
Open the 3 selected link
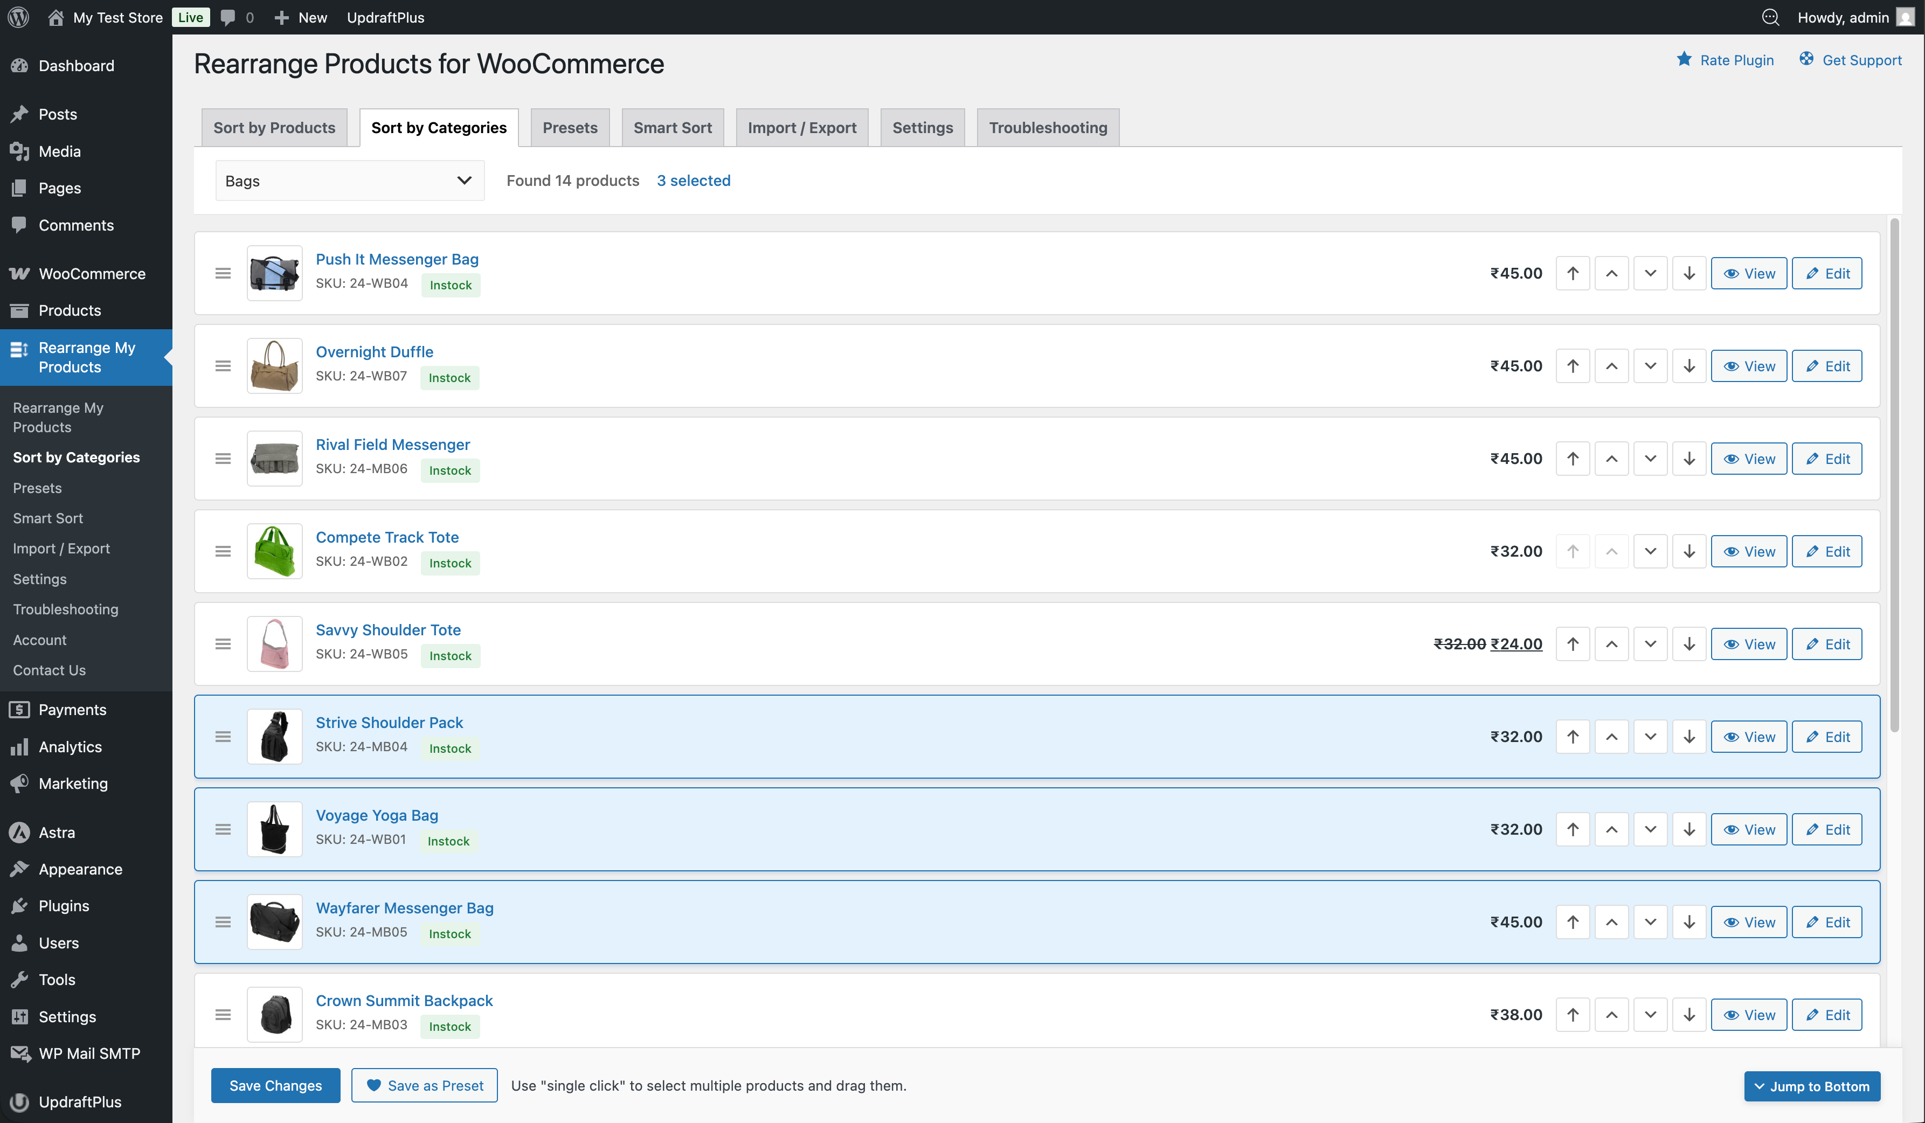click(x=693, y=181)
